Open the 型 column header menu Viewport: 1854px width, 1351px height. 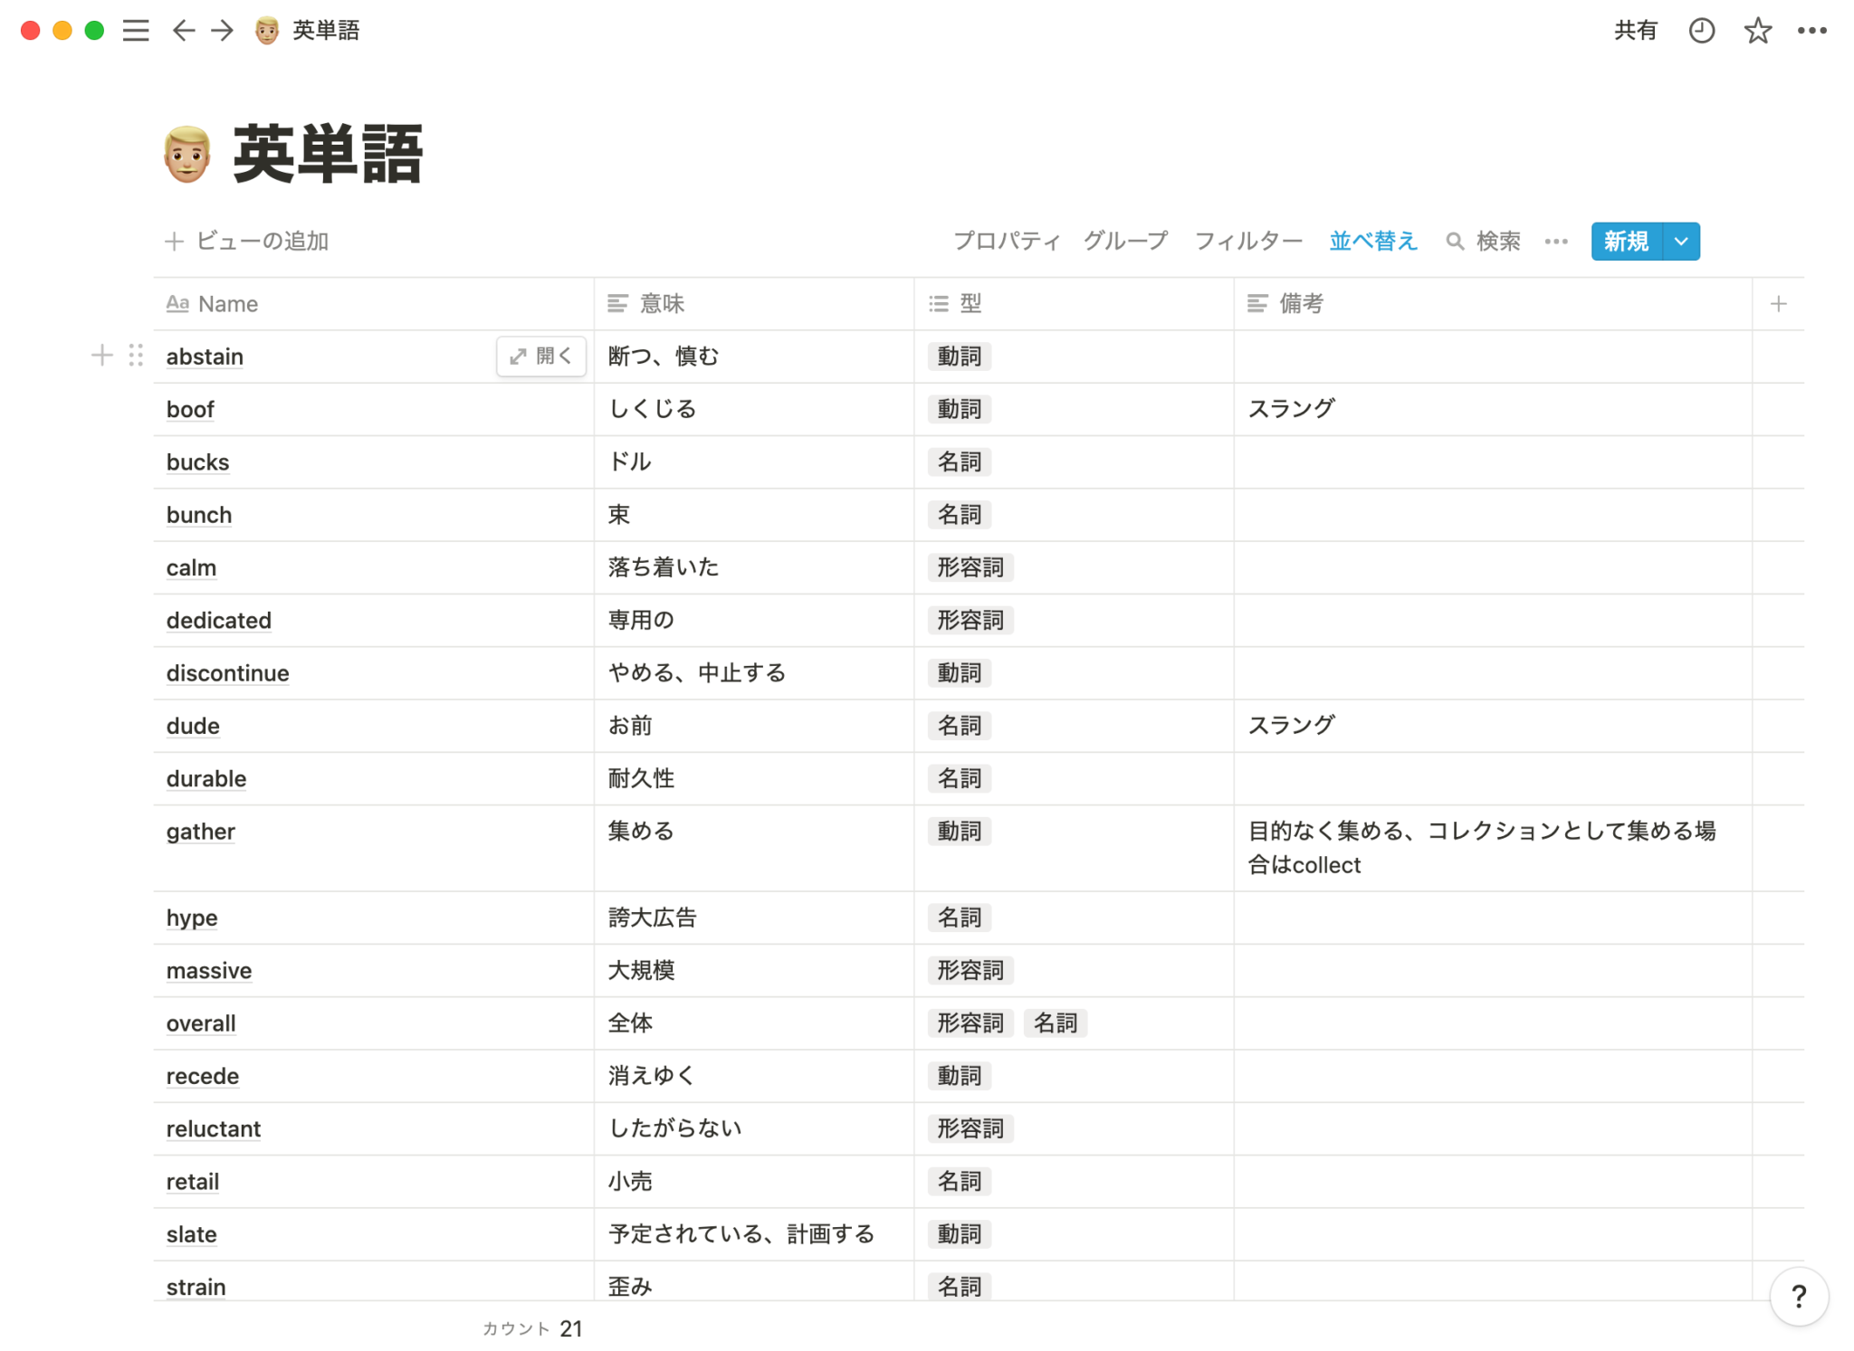970,304
